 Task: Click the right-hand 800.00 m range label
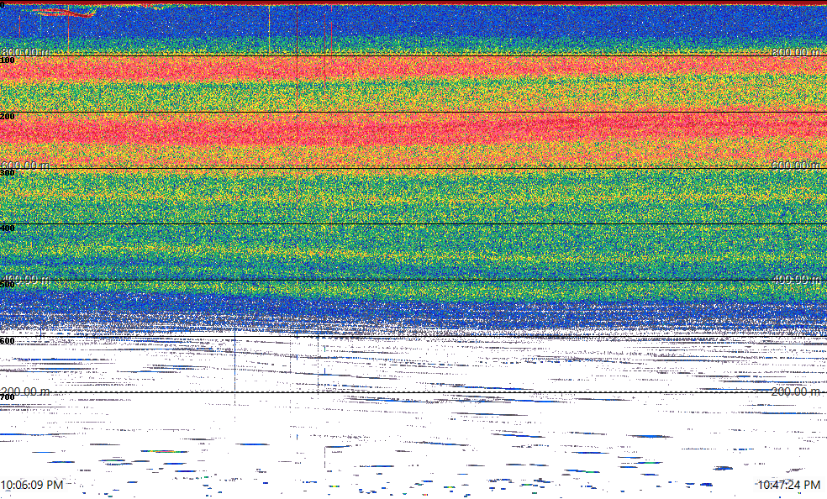pyautogui.click(x=797, y=51)
